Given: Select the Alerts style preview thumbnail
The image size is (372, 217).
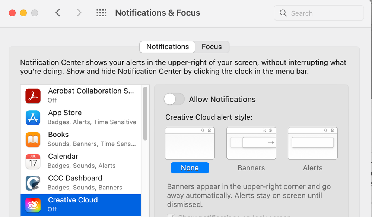Looking at the screenshot, I should (x=313, y=143).
